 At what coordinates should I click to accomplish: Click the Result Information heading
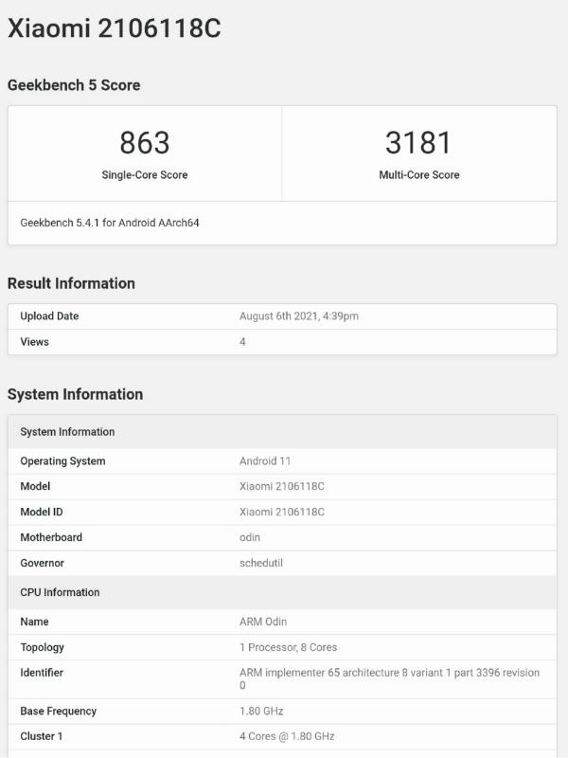[71, 283]
